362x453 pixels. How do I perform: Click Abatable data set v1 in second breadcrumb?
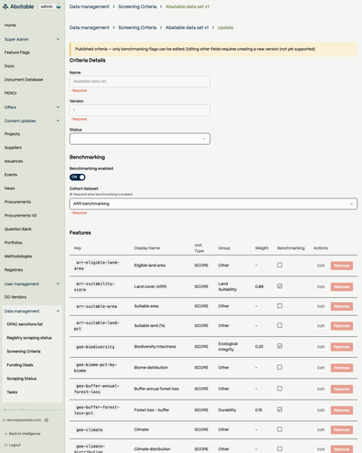coord(187,27)
